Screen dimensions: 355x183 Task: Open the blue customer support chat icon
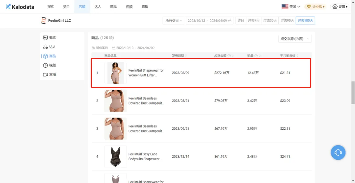pyautogui.click(x=338, y=152)
